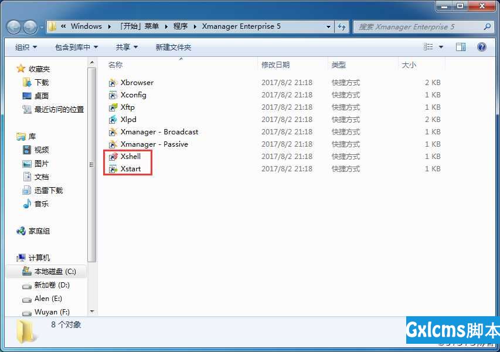
Task: Navigate to Windows in the address bar
Action: pyautogui.click(x=86, y=26)
